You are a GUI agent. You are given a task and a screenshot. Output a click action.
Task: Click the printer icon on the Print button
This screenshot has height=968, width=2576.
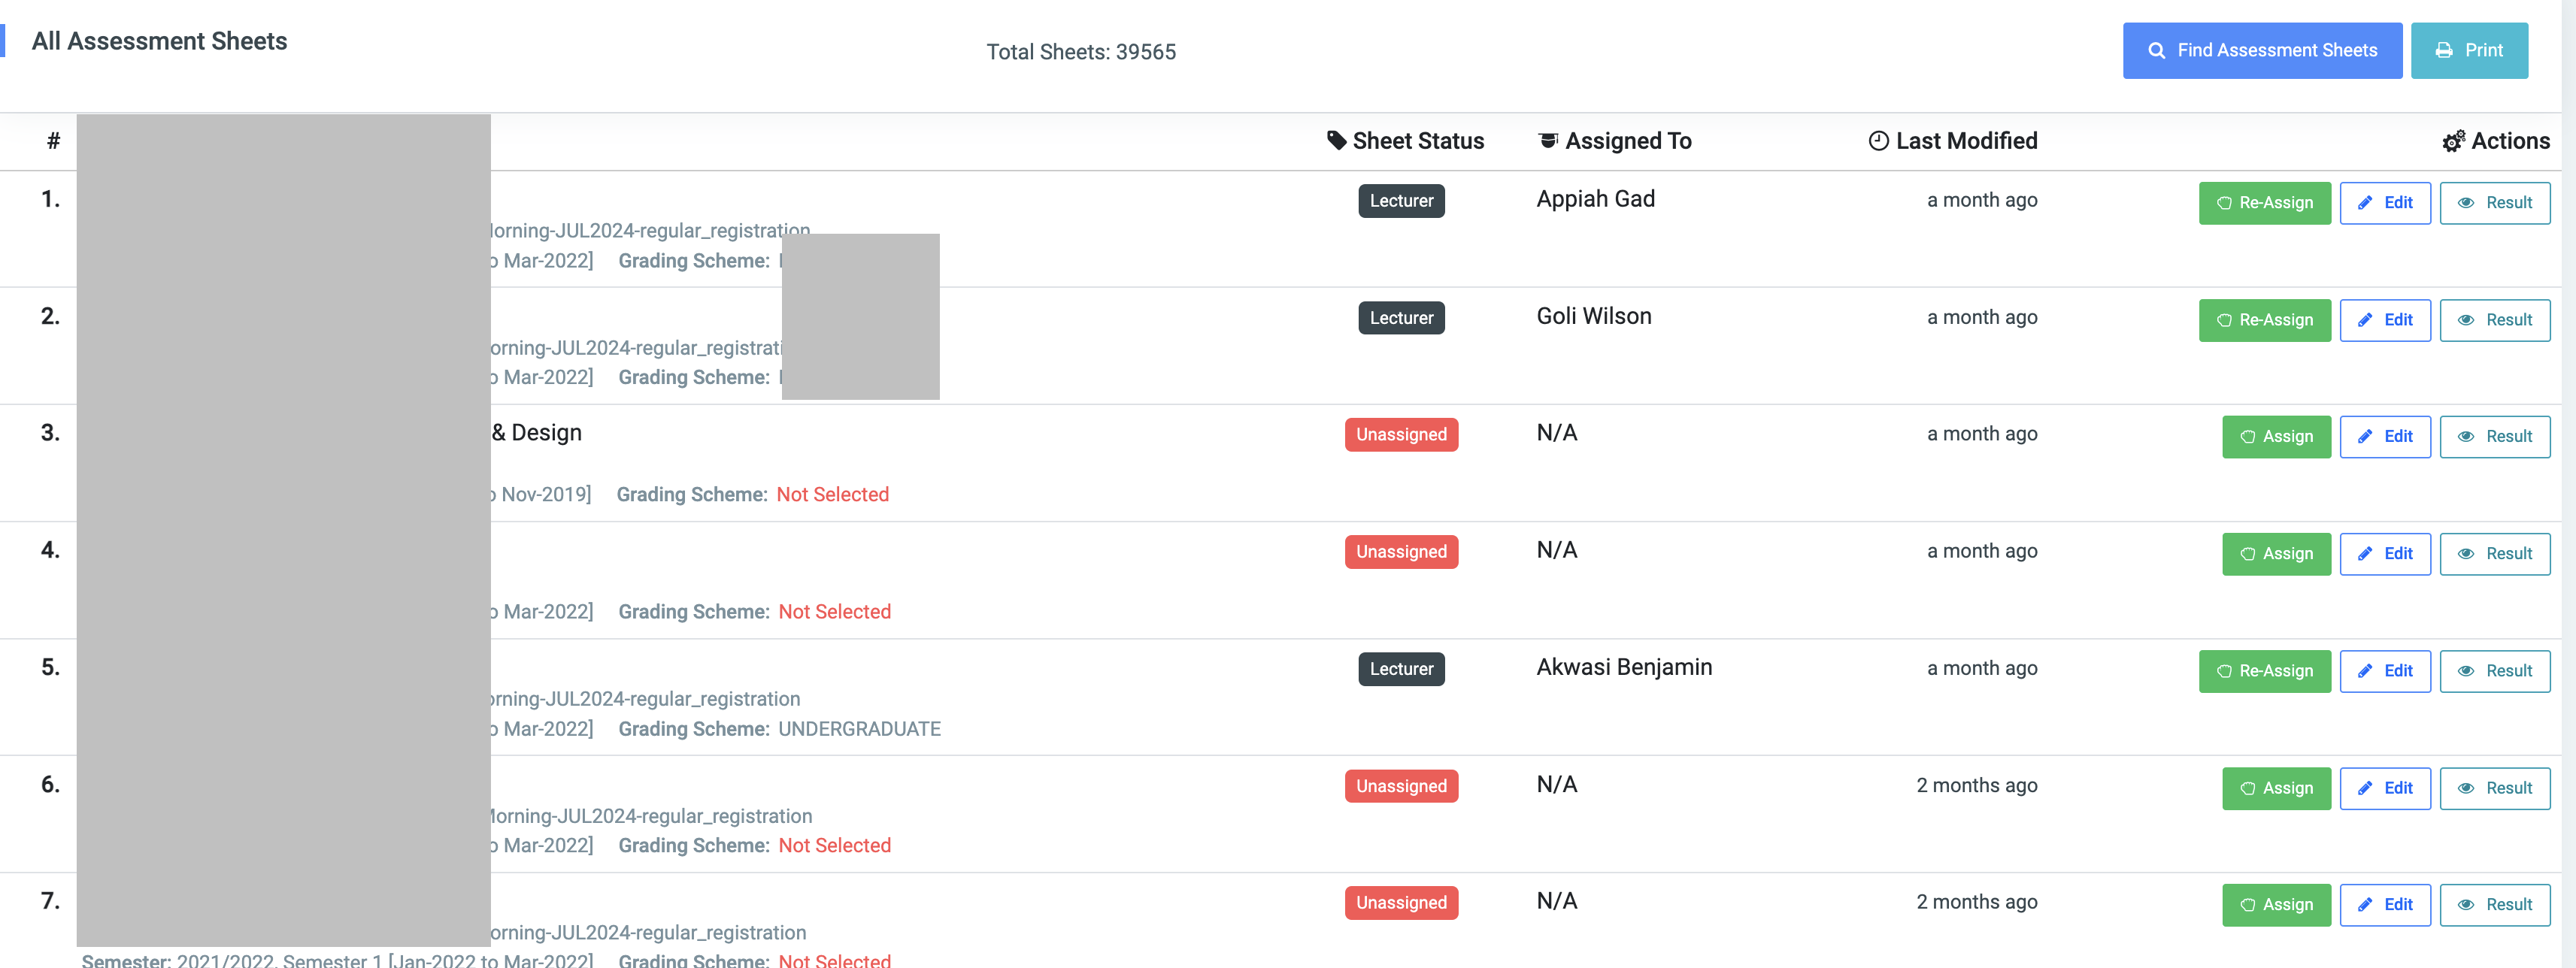coord(2442,50)
